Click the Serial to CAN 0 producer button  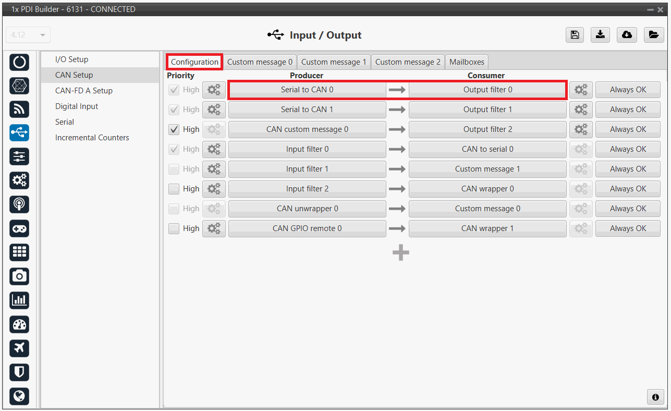307,90
